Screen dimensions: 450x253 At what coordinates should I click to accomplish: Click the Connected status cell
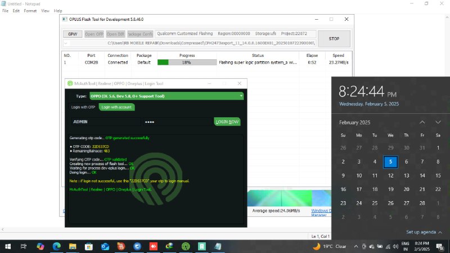click(118, 63)
